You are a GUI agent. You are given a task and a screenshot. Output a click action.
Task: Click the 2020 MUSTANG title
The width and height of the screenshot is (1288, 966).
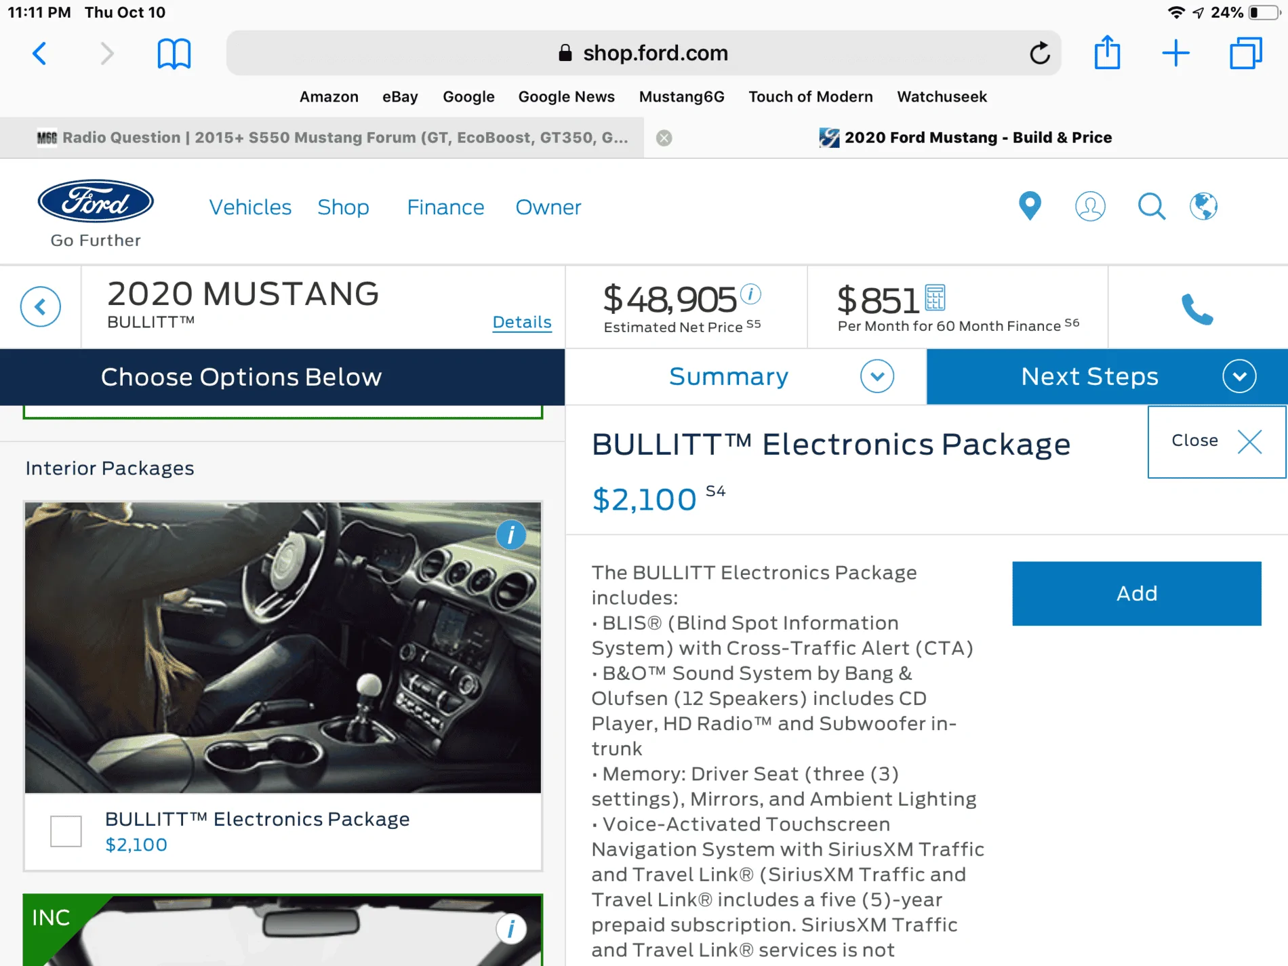click(x=243, y=294)
